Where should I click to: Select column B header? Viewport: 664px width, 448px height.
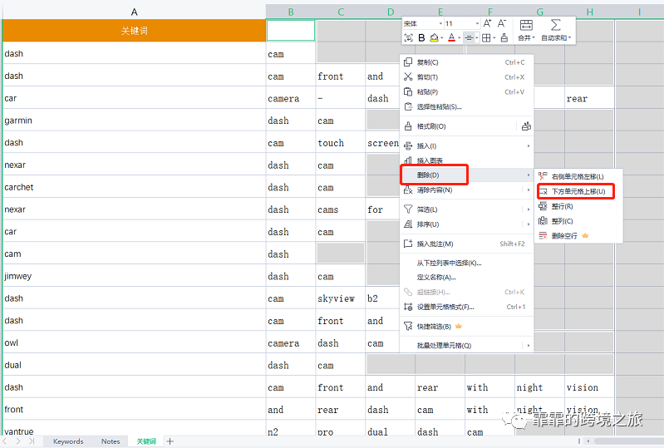click(291, 12)
